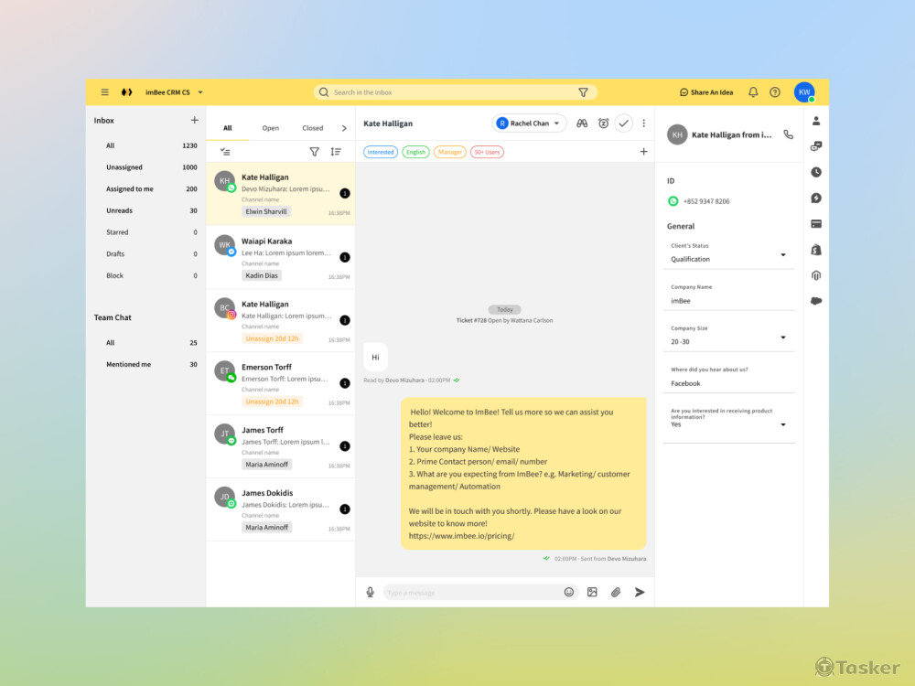The image size is (915, 686).
Task: Sort conversations using the sort icon
Action: (336, 152)
